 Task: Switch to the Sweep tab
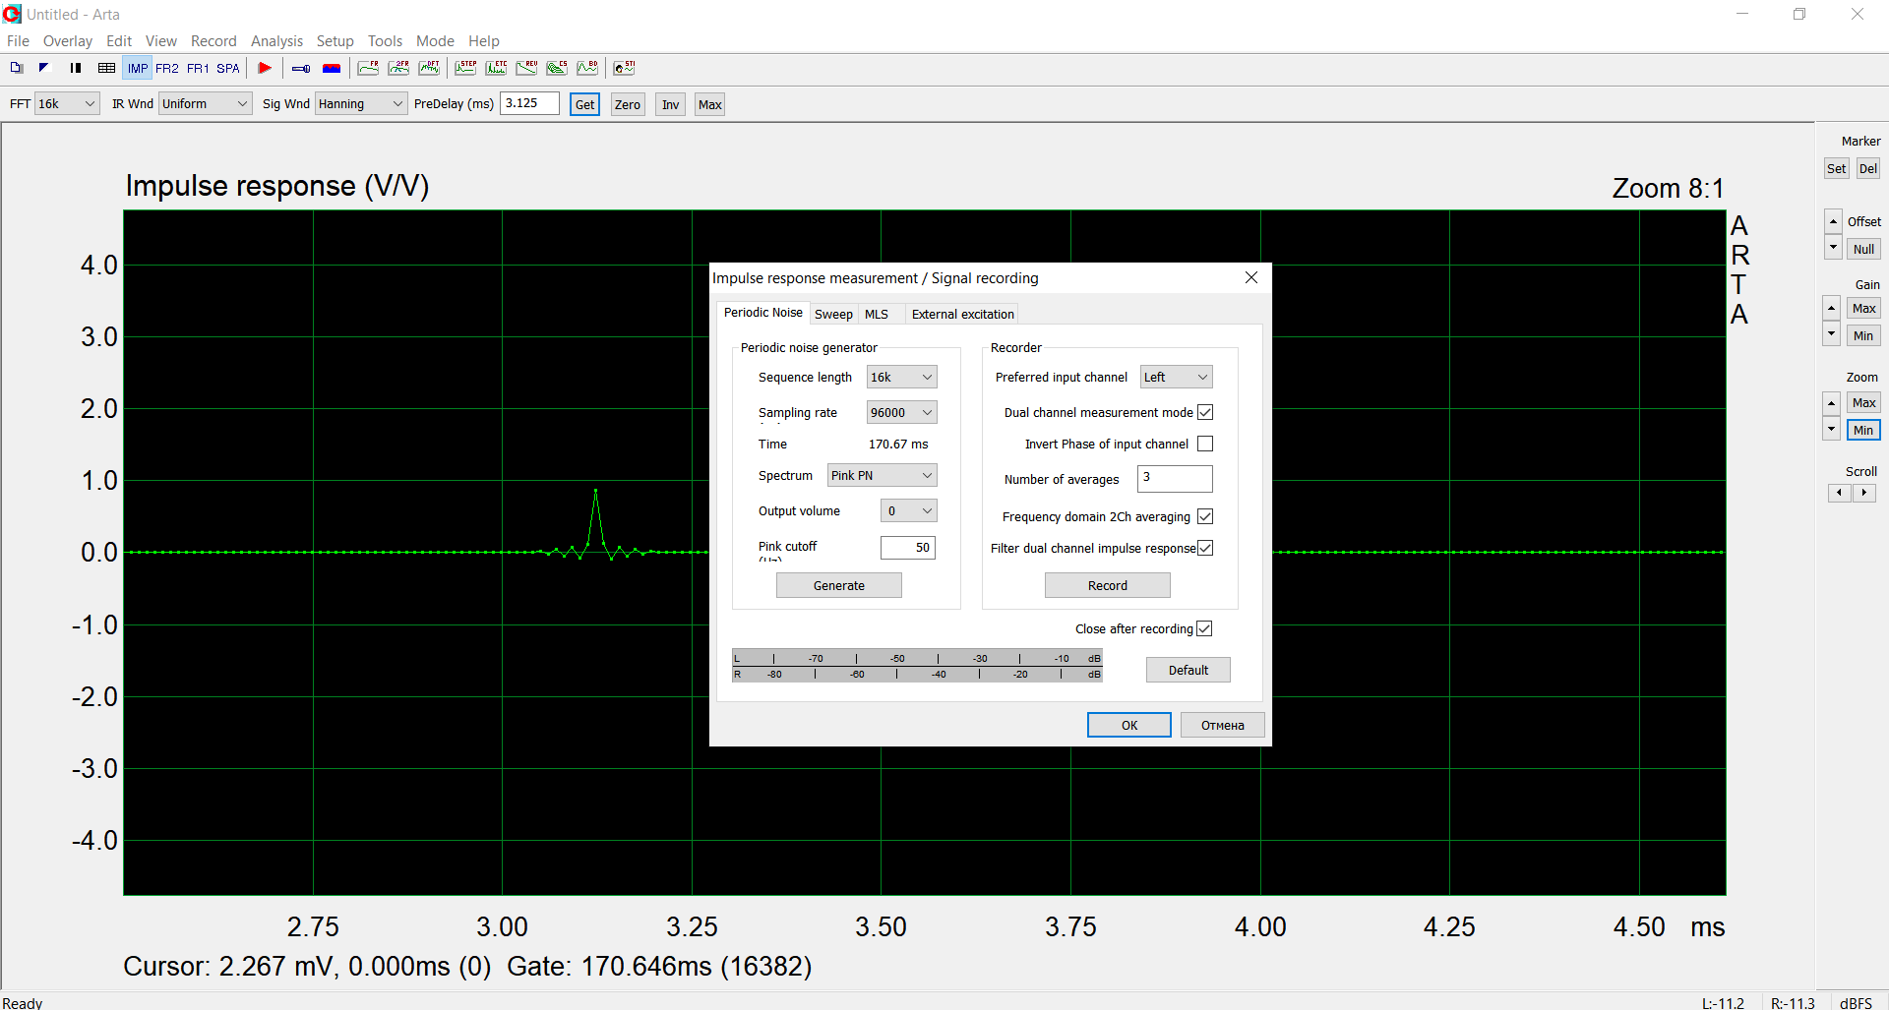[833, 315]
